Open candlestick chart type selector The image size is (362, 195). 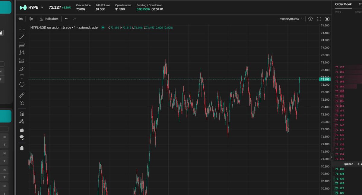click(x=31, y=19)
